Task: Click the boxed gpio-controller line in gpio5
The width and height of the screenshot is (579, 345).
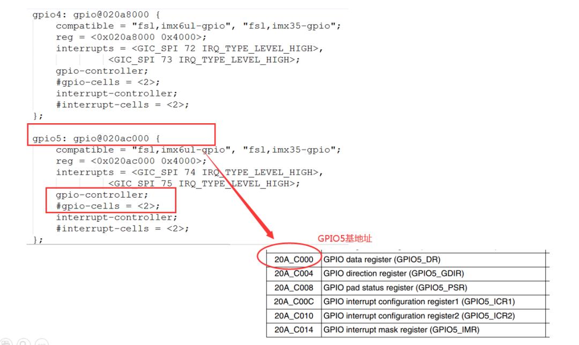Action: tap(102, 195)
